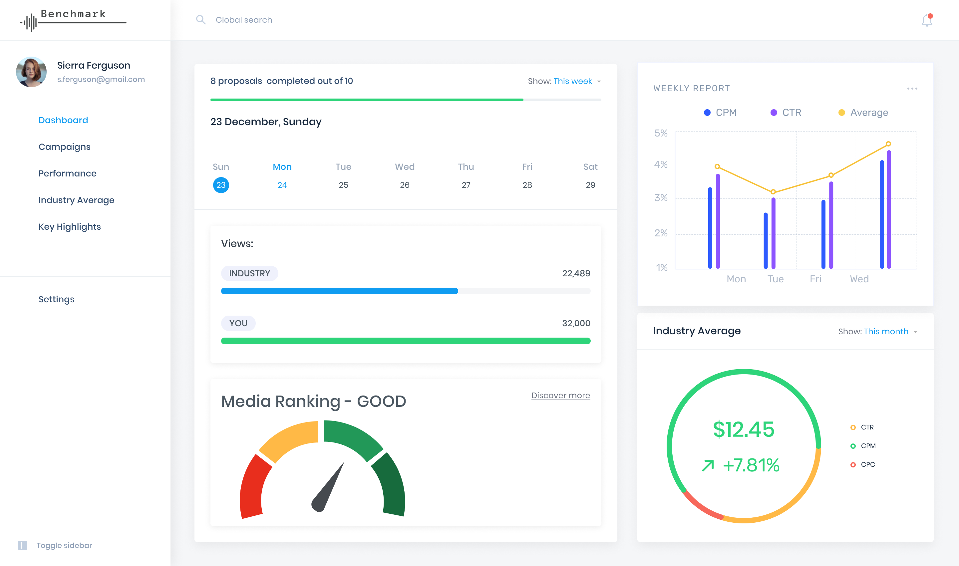Go to Performance in the sidebar
The width and height of the screenshot is (959, 566).
pyautogui.click(x=68, y=173)
